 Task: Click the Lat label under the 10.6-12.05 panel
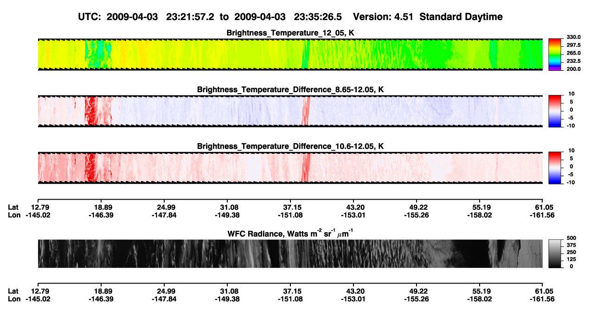[x=13, y=207]
